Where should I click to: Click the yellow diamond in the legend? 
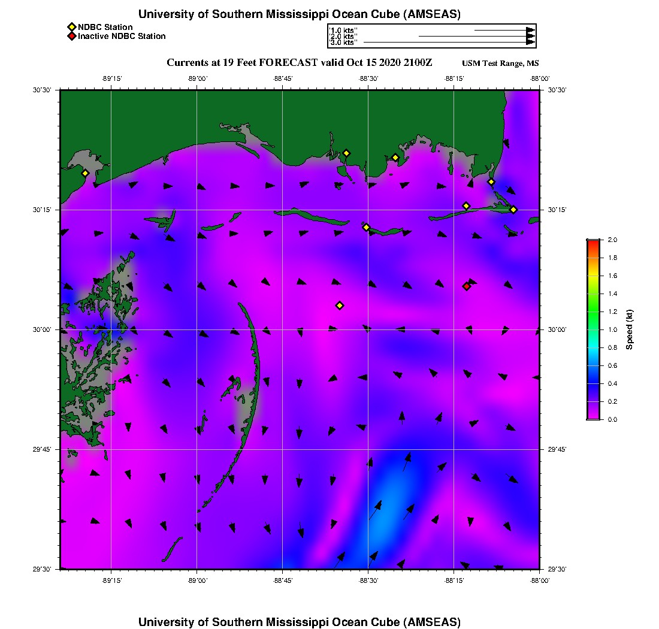[71, 27]
